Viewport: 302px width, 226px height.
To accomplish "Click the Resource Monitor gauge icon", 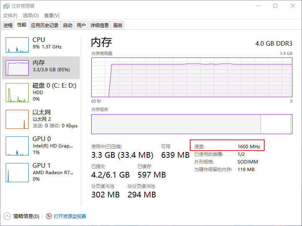I will [49, 216].
